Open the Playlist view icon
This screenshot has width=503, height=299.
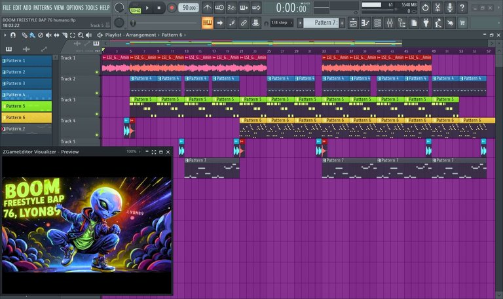click(353, 23)
